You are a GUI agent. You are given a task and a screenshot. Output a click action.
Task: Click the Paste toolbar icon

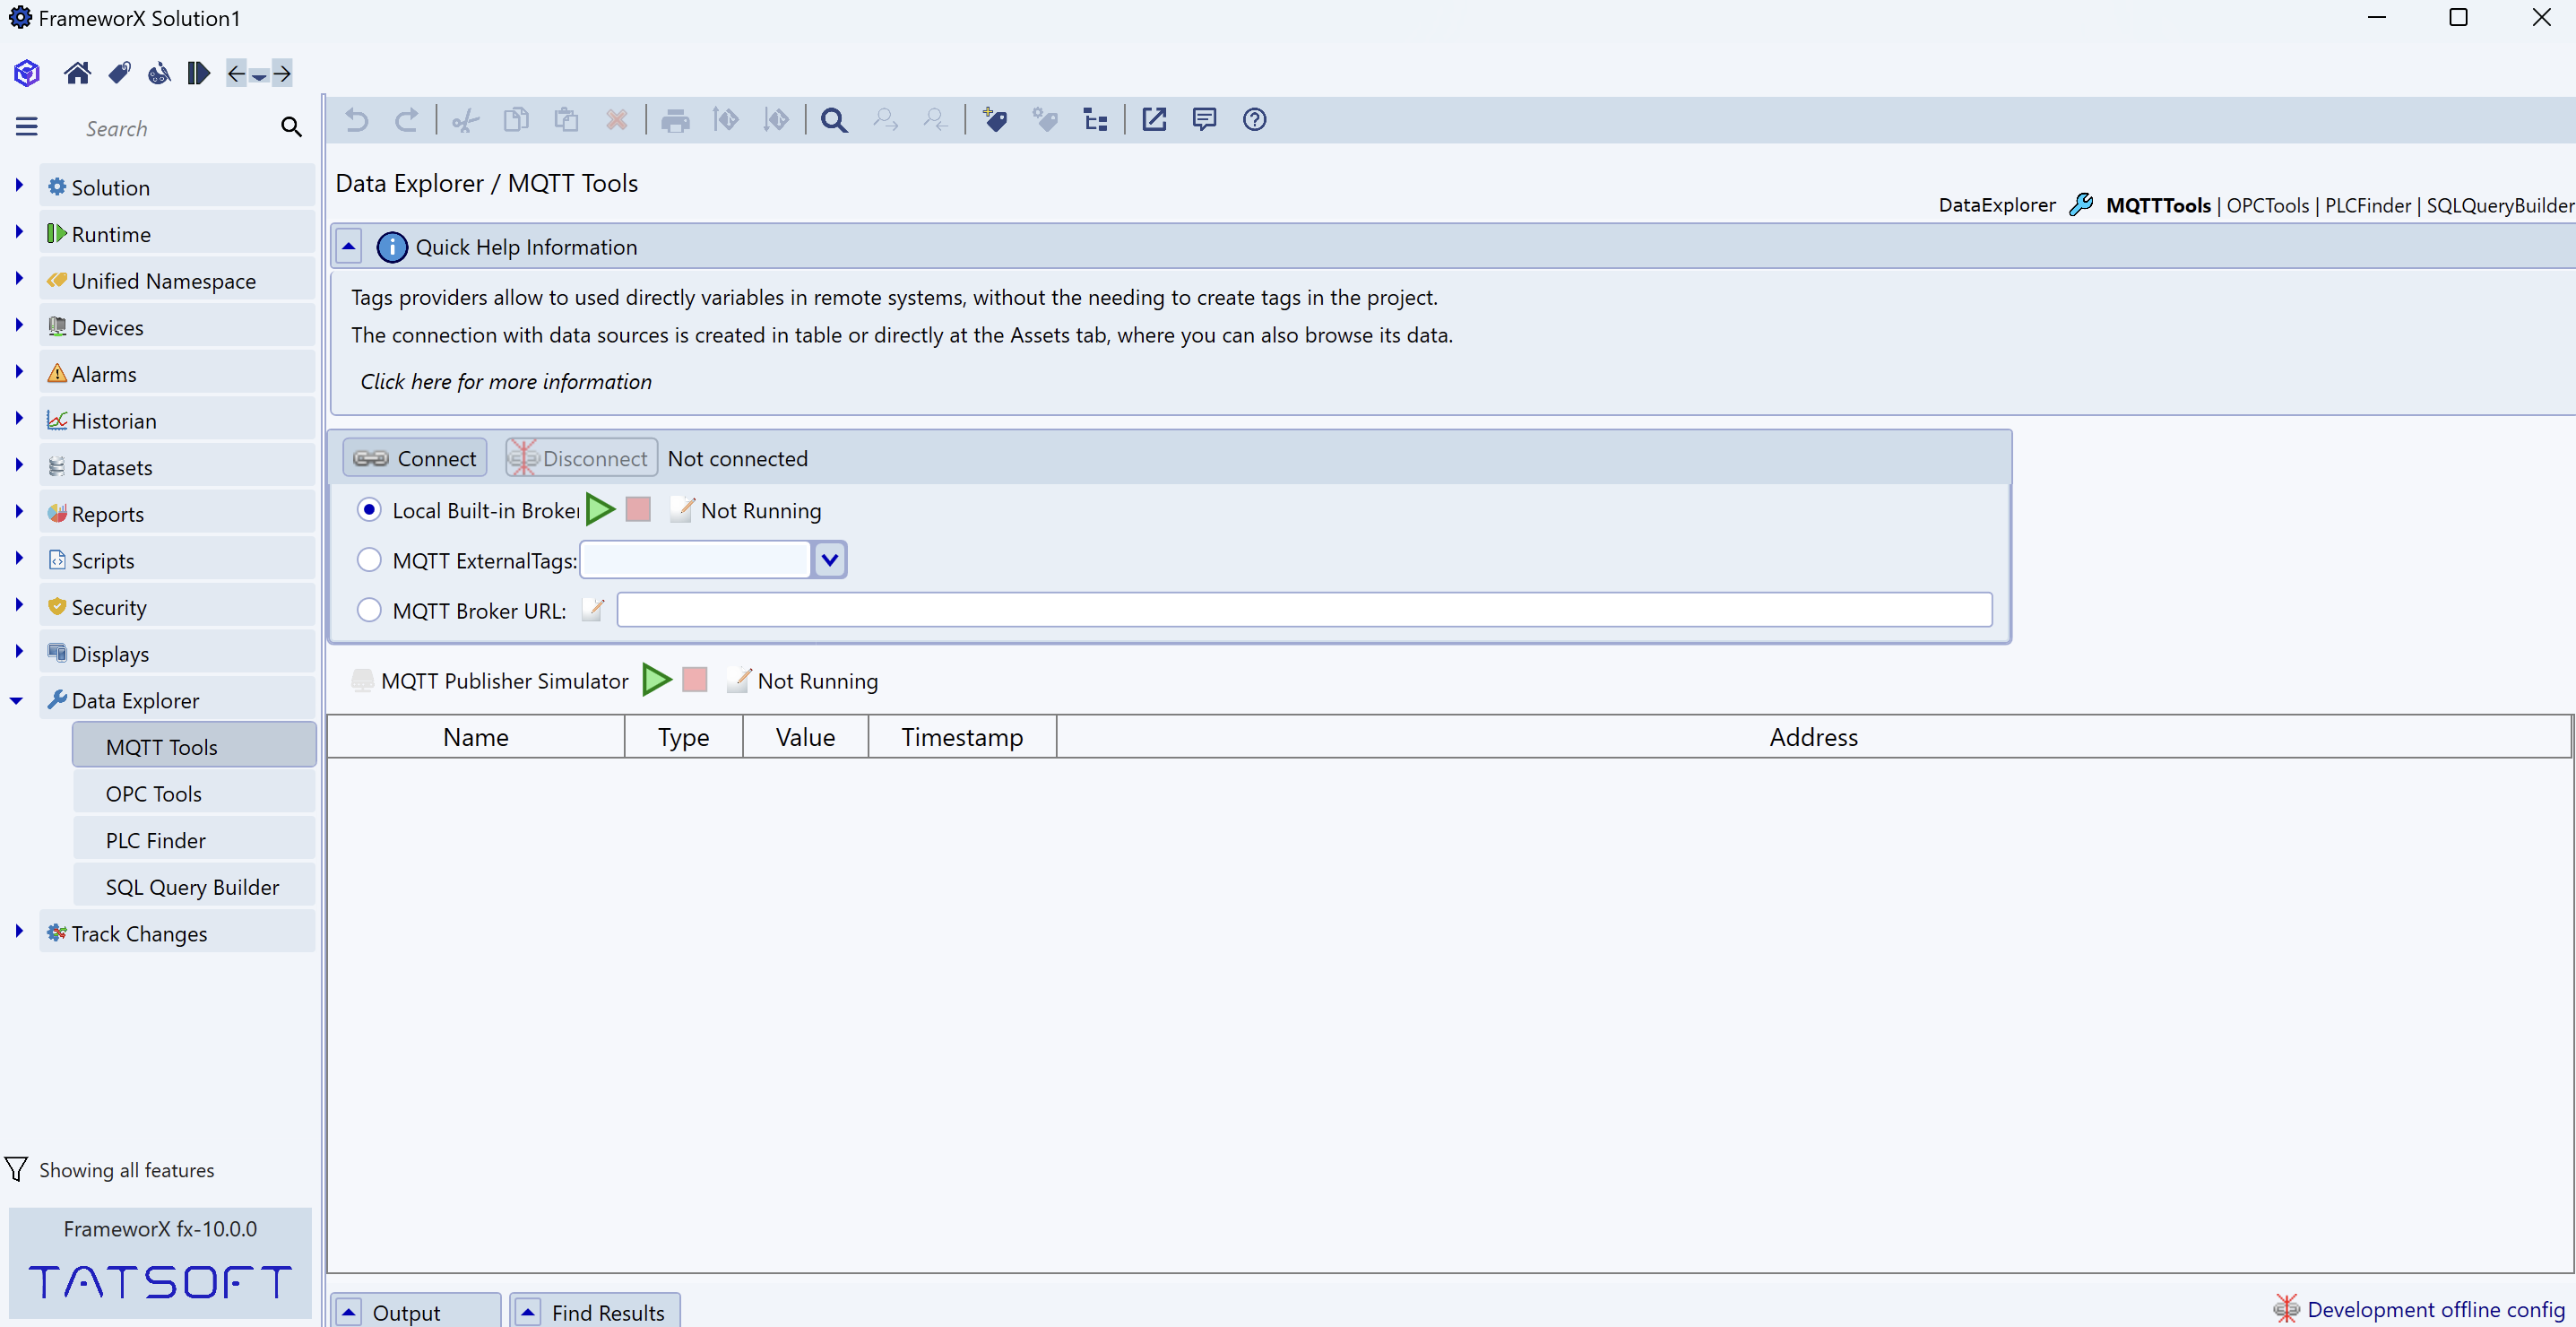[x=566, y=120]
